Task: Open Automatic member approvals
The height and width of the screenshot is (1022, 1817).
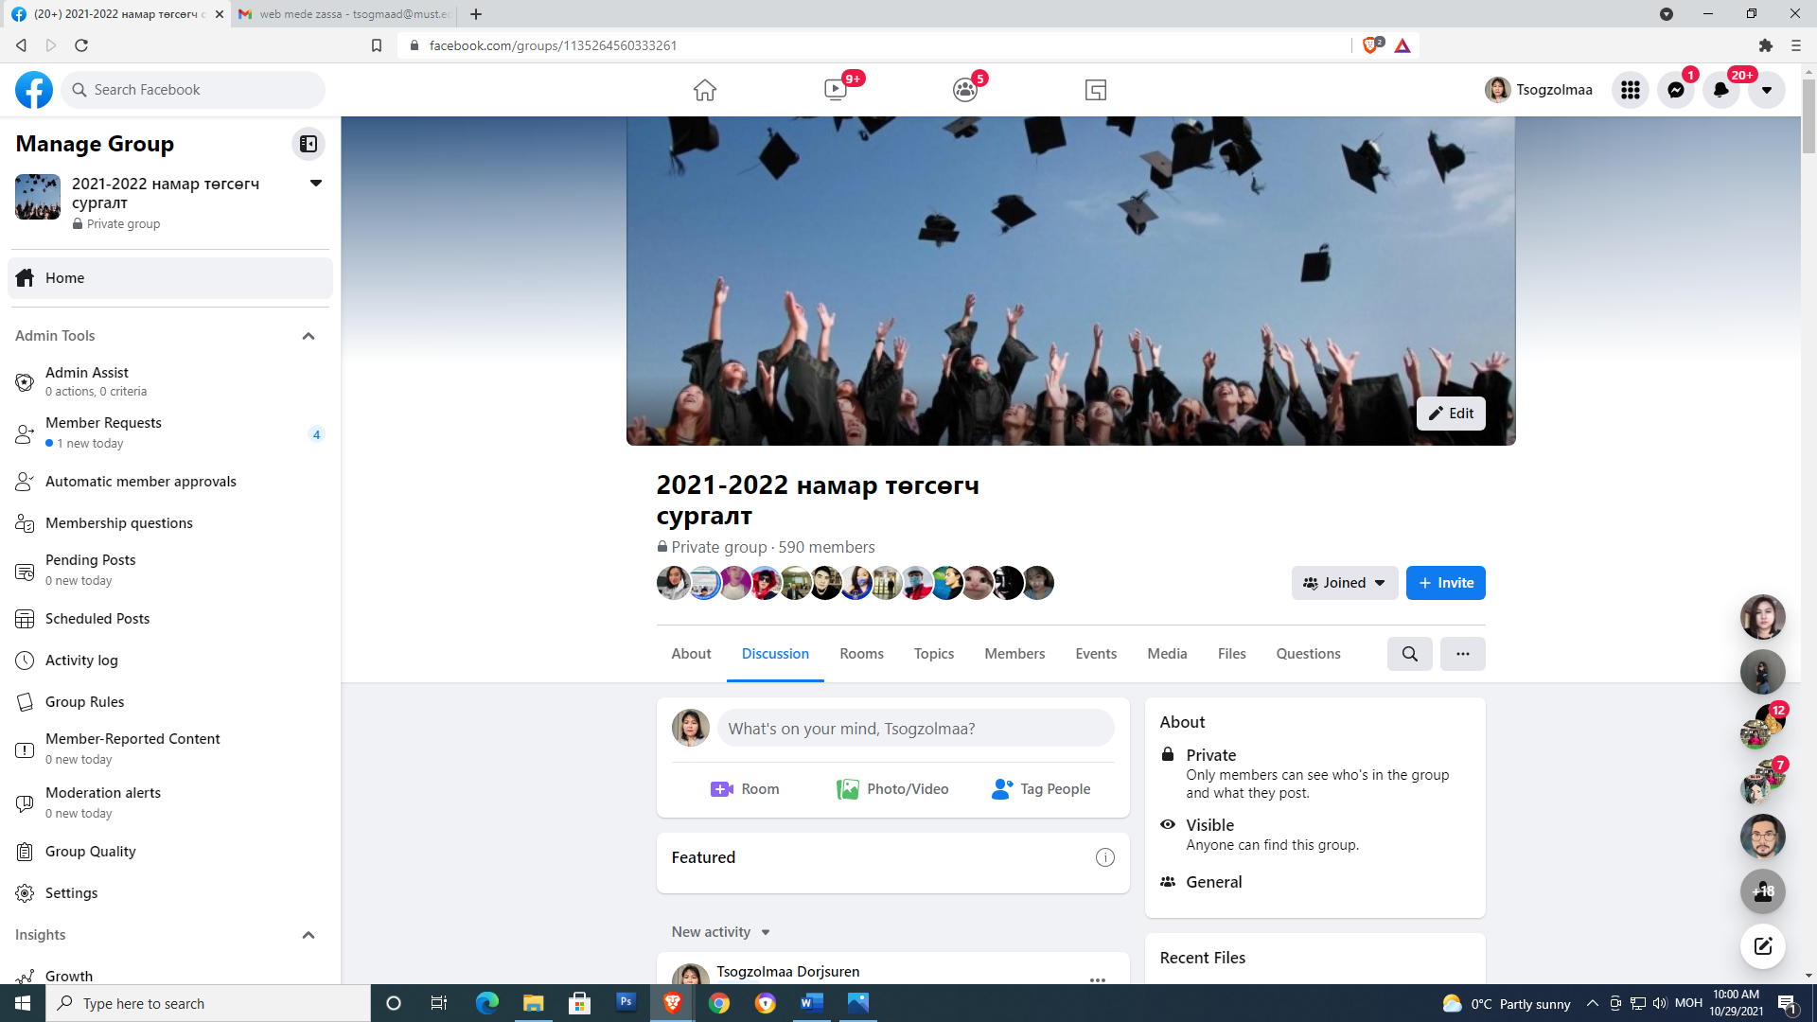Action: tap(170, 482)
